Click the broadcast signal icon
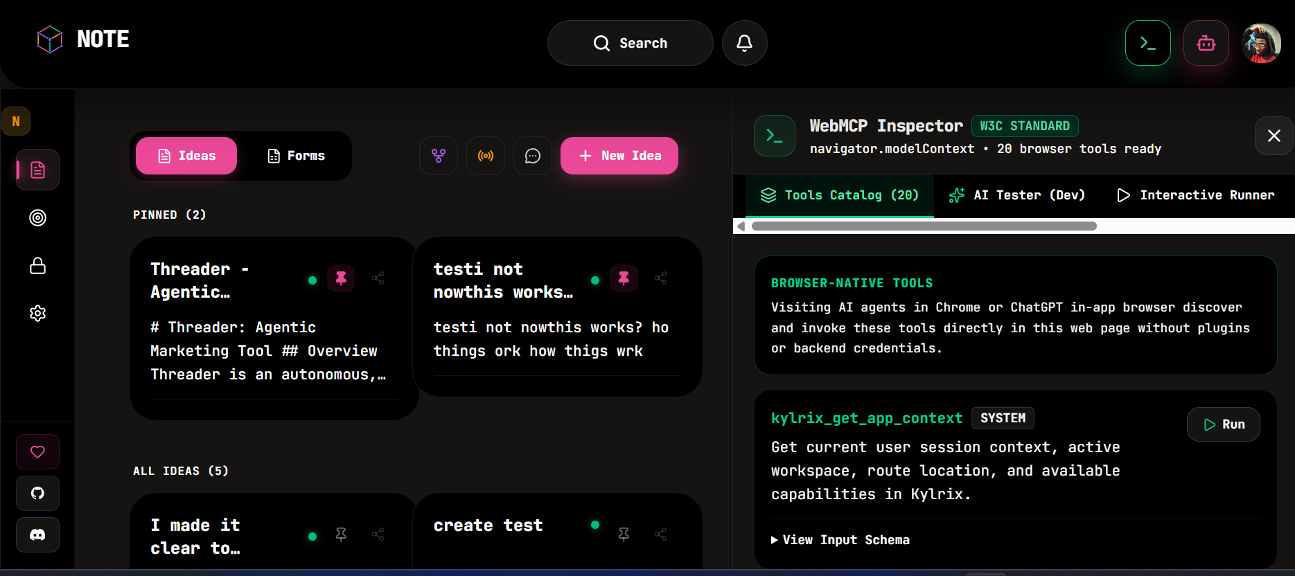The width and height of the screenshot is (1295, 576). (486, 156)
